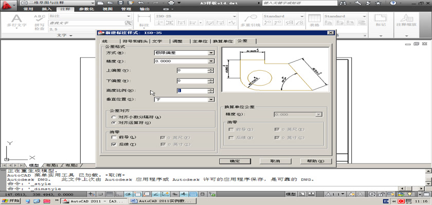Screen dimensions: 432x205
Task: Open the 主单位 tab in dialog
Action: pyautogui.click(x=199, y=41)
